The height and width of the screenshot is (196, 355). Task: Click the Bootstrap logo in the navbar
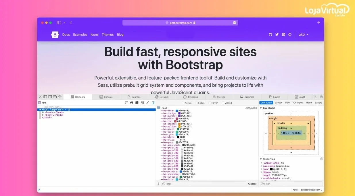(55, 35)
